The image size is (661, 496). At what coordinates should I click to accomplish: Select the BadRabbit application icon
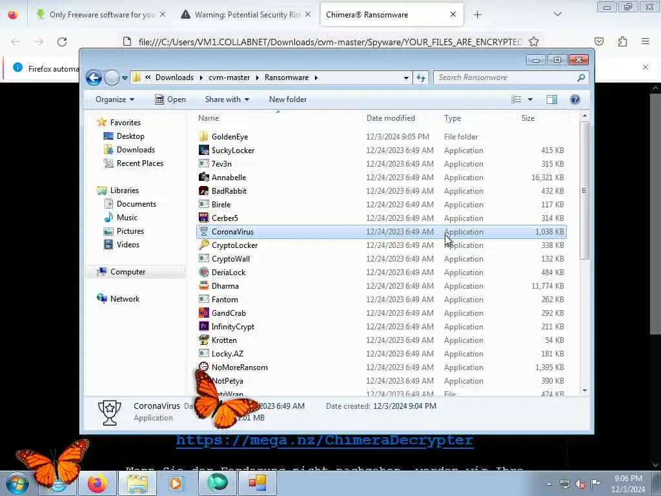(x=203, y=191)
